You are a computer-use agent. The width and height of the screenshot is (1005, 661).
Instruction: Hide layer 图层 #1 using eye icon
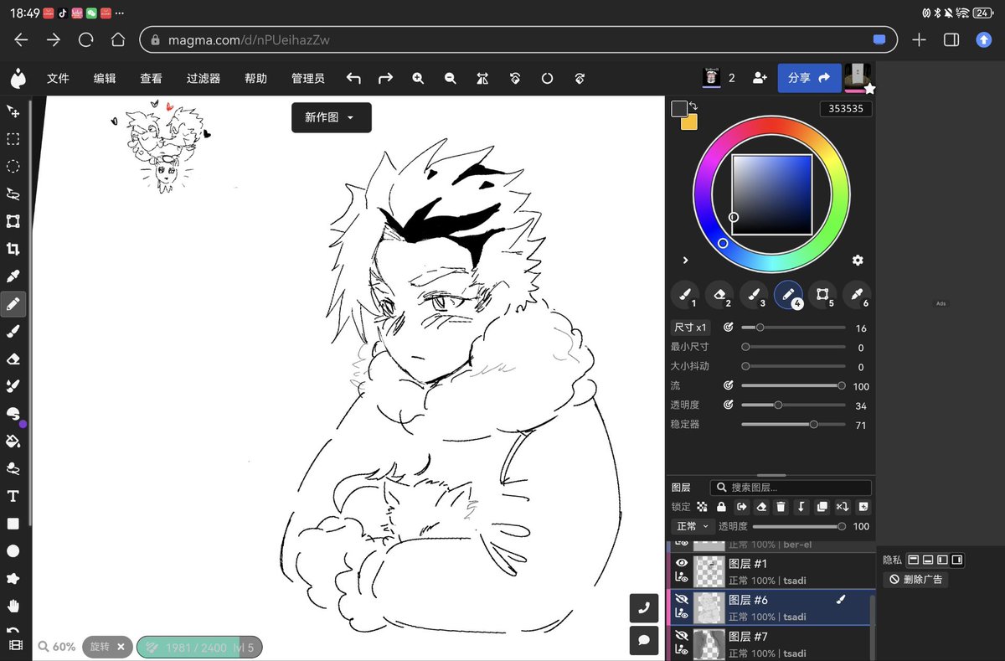point(682,563)
